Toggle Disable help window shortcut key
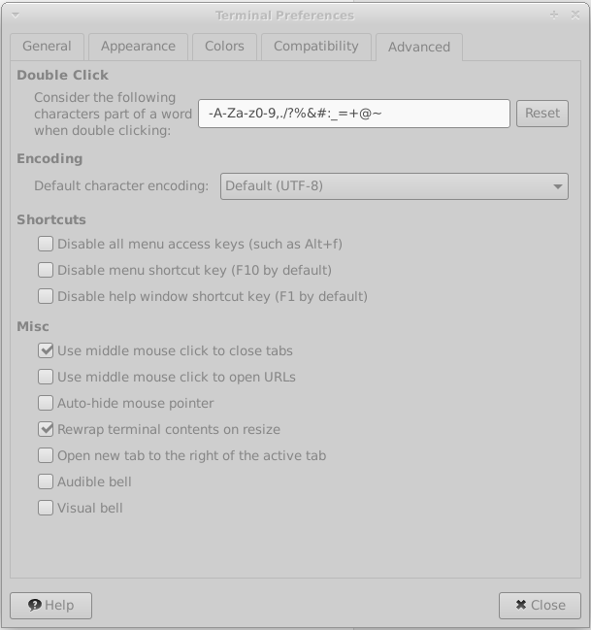The width and height of the screenshot is (591, 630). coord(46,297)
